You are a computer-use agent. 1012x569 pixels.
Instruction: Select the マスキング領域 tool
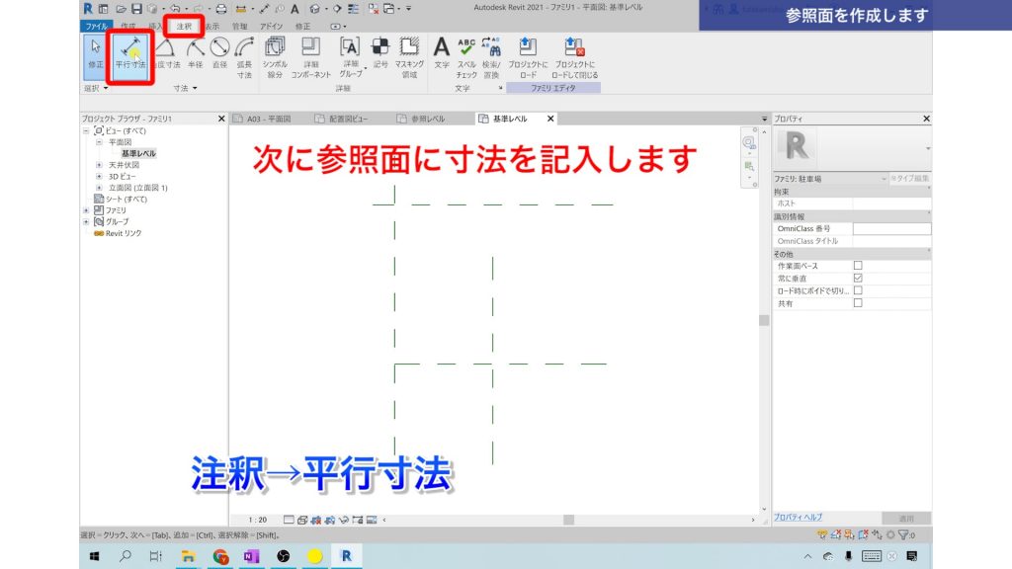pos(408,54)
